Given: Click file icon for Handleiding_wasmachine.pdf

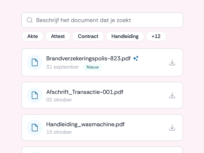Looking at the screenshot, I should click(35, 128).
